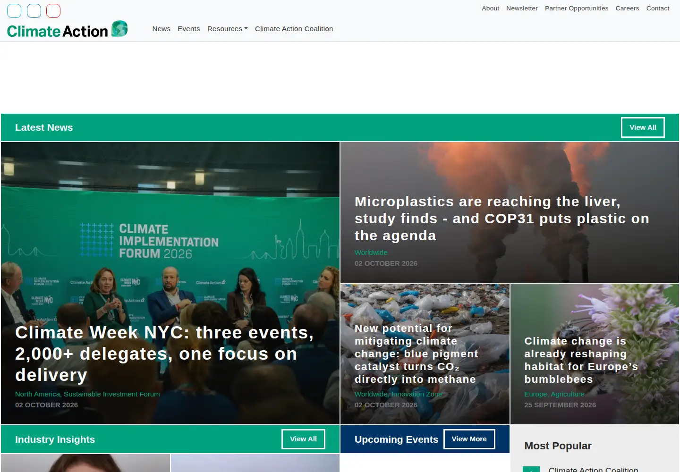This screenshot has height=472, width=680.
Task: Open the Contact link
Action: (x=658, y=8)
